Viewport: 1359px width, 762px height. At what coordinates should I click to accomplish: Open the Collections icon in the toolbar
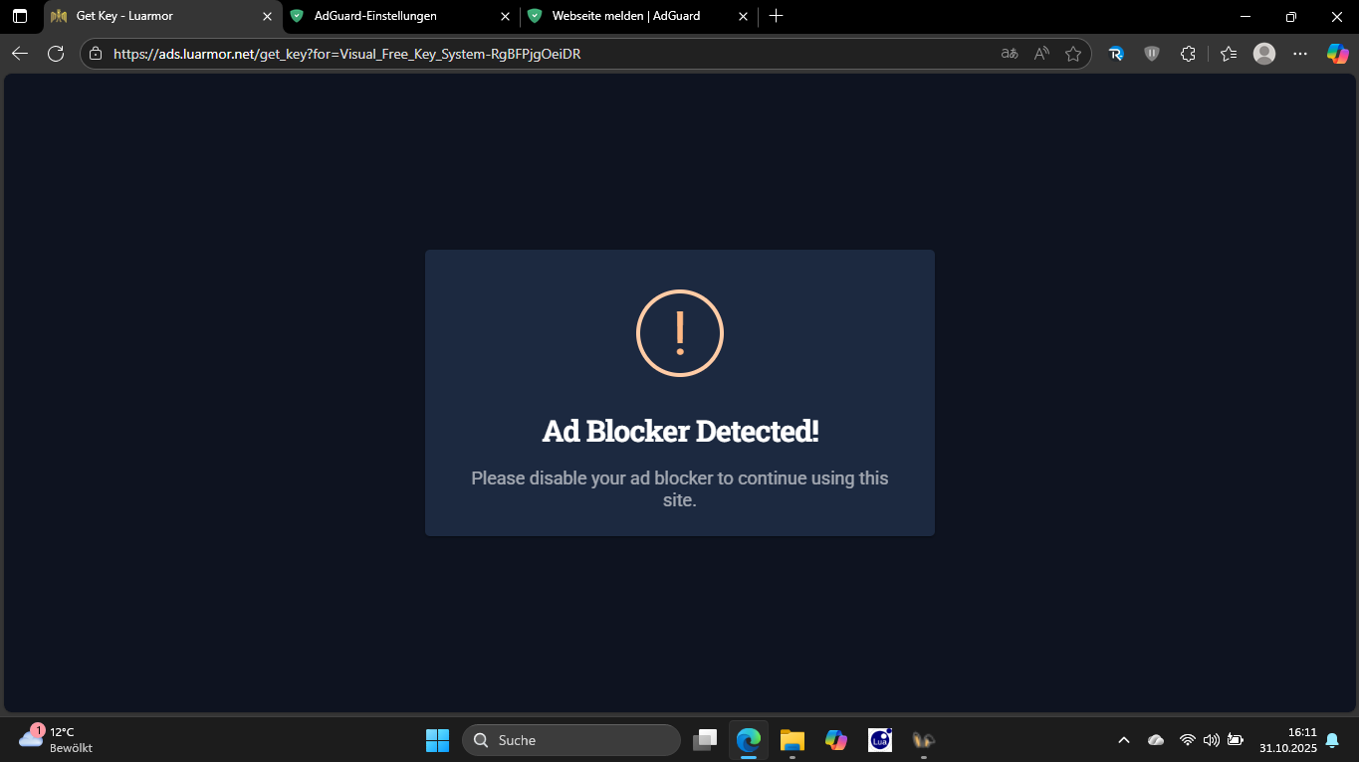[1228, 54]
